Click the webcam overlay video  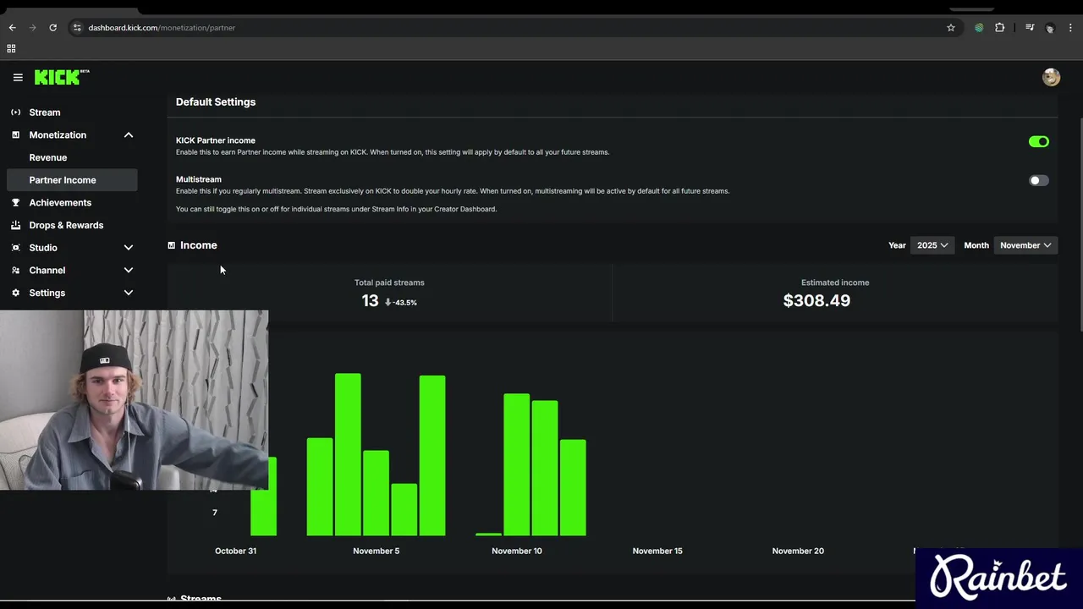pos(134,399)
